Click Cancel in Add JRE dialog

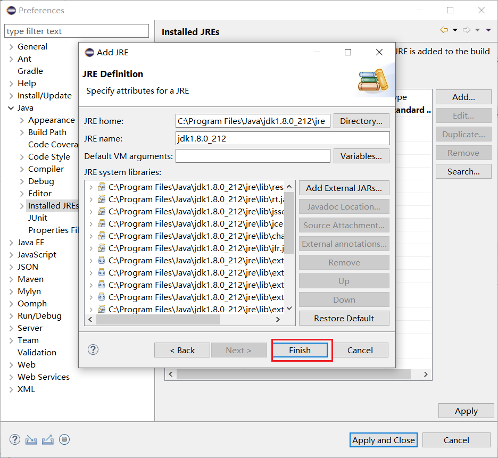360,350
